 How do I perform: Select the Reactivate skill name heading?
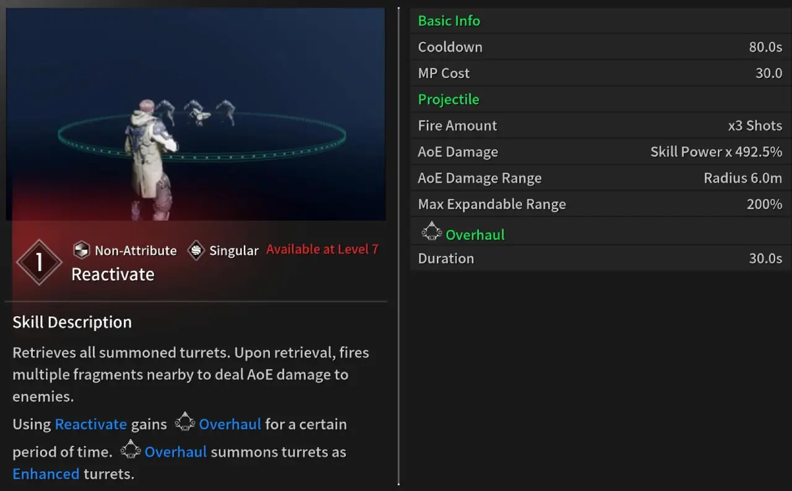tap(113, 274)
